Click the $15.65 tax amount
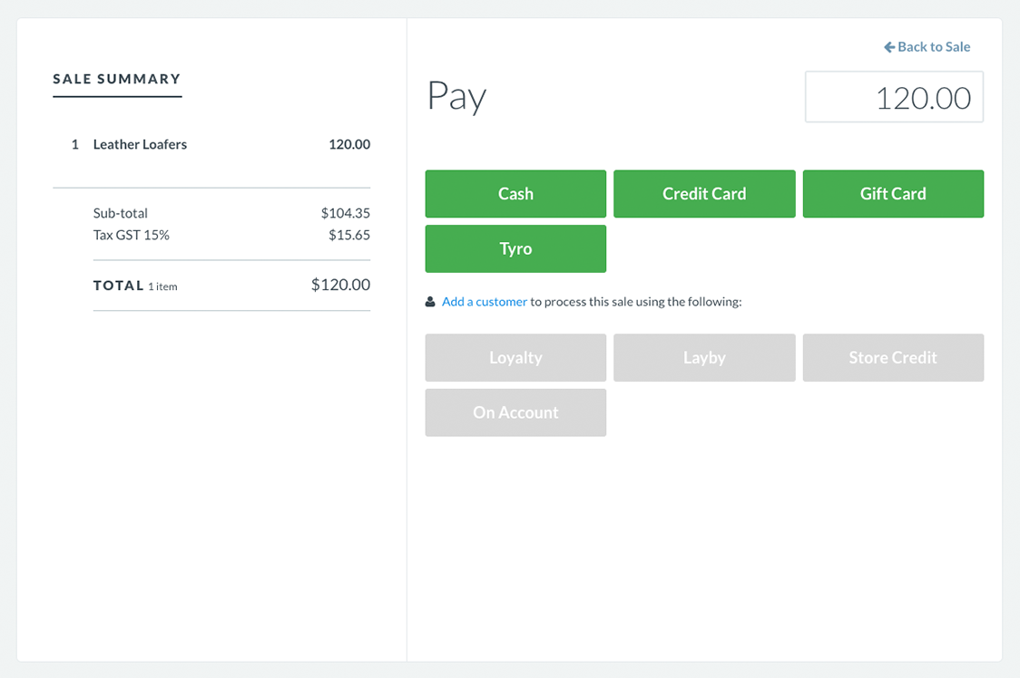The width and height of the screenshot is (1020, 678). 349,236
